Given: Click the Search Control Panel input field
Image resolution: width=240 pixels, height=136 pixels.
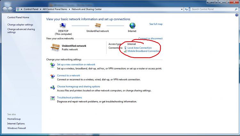Looking at the screenshot, I should (x=213, y=9).
